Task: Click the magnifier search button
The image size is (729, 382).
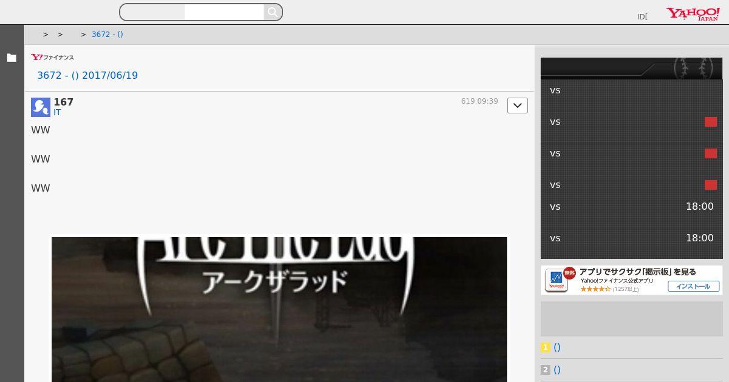Action: pos(273,12)
